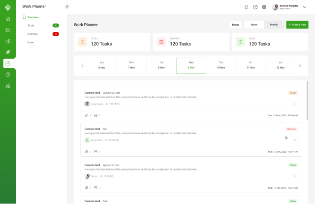The height and width of the screenshot is (204, 315).
Task: Open the bar chart analytics section
Action: [x=8, y=41]
